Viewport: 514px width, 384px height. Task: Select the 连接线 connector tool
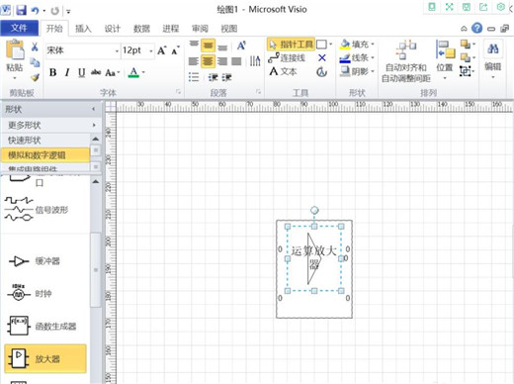coord(287,58)
